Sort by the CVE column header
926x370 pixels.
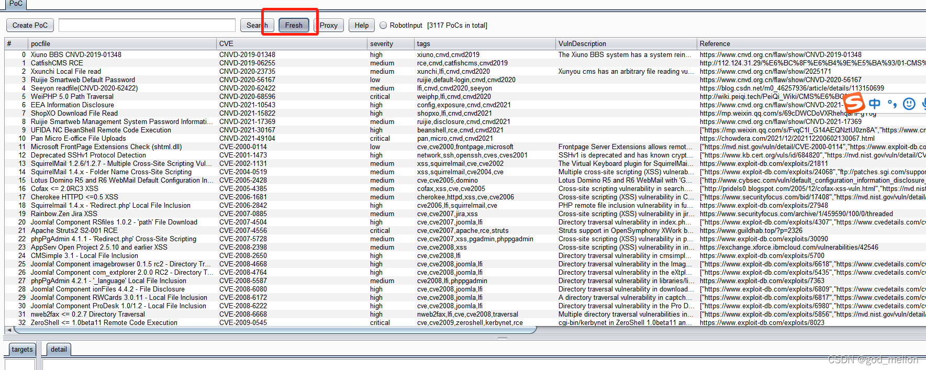(x=292, y=43)
